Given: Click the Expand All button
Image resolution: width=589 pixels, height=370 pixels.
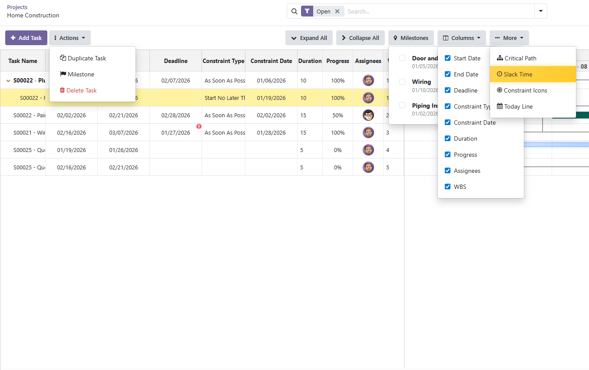Looking at the screenshot, I should (309, 38).
